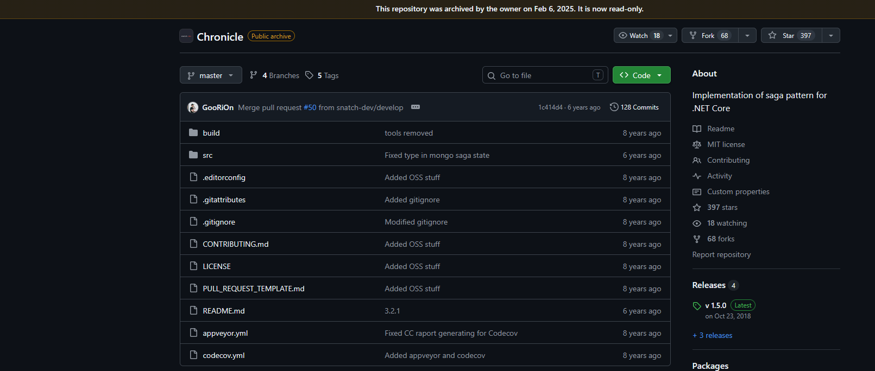Open the Chronicle repository title link
The height and width of the screenshot is (371, 875).
click(220, 37)
